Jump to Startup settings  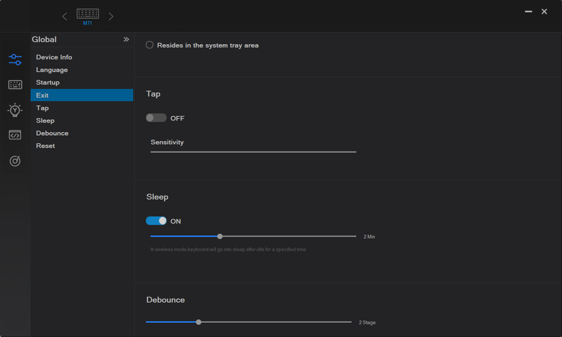coord(47,83)
